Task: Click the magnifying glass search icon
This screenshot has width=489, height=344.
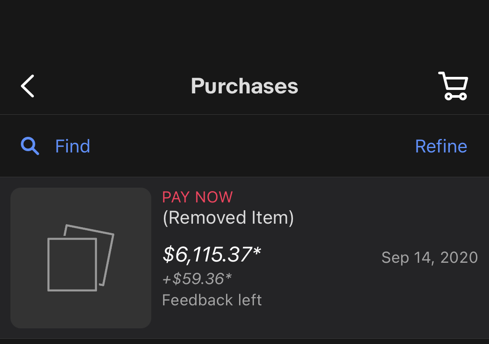Action: [x=30, y=146]
